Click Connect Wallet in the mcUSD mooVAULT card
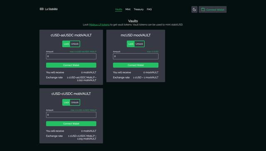Viewport: 266px width, 151px height. point(136,65)
